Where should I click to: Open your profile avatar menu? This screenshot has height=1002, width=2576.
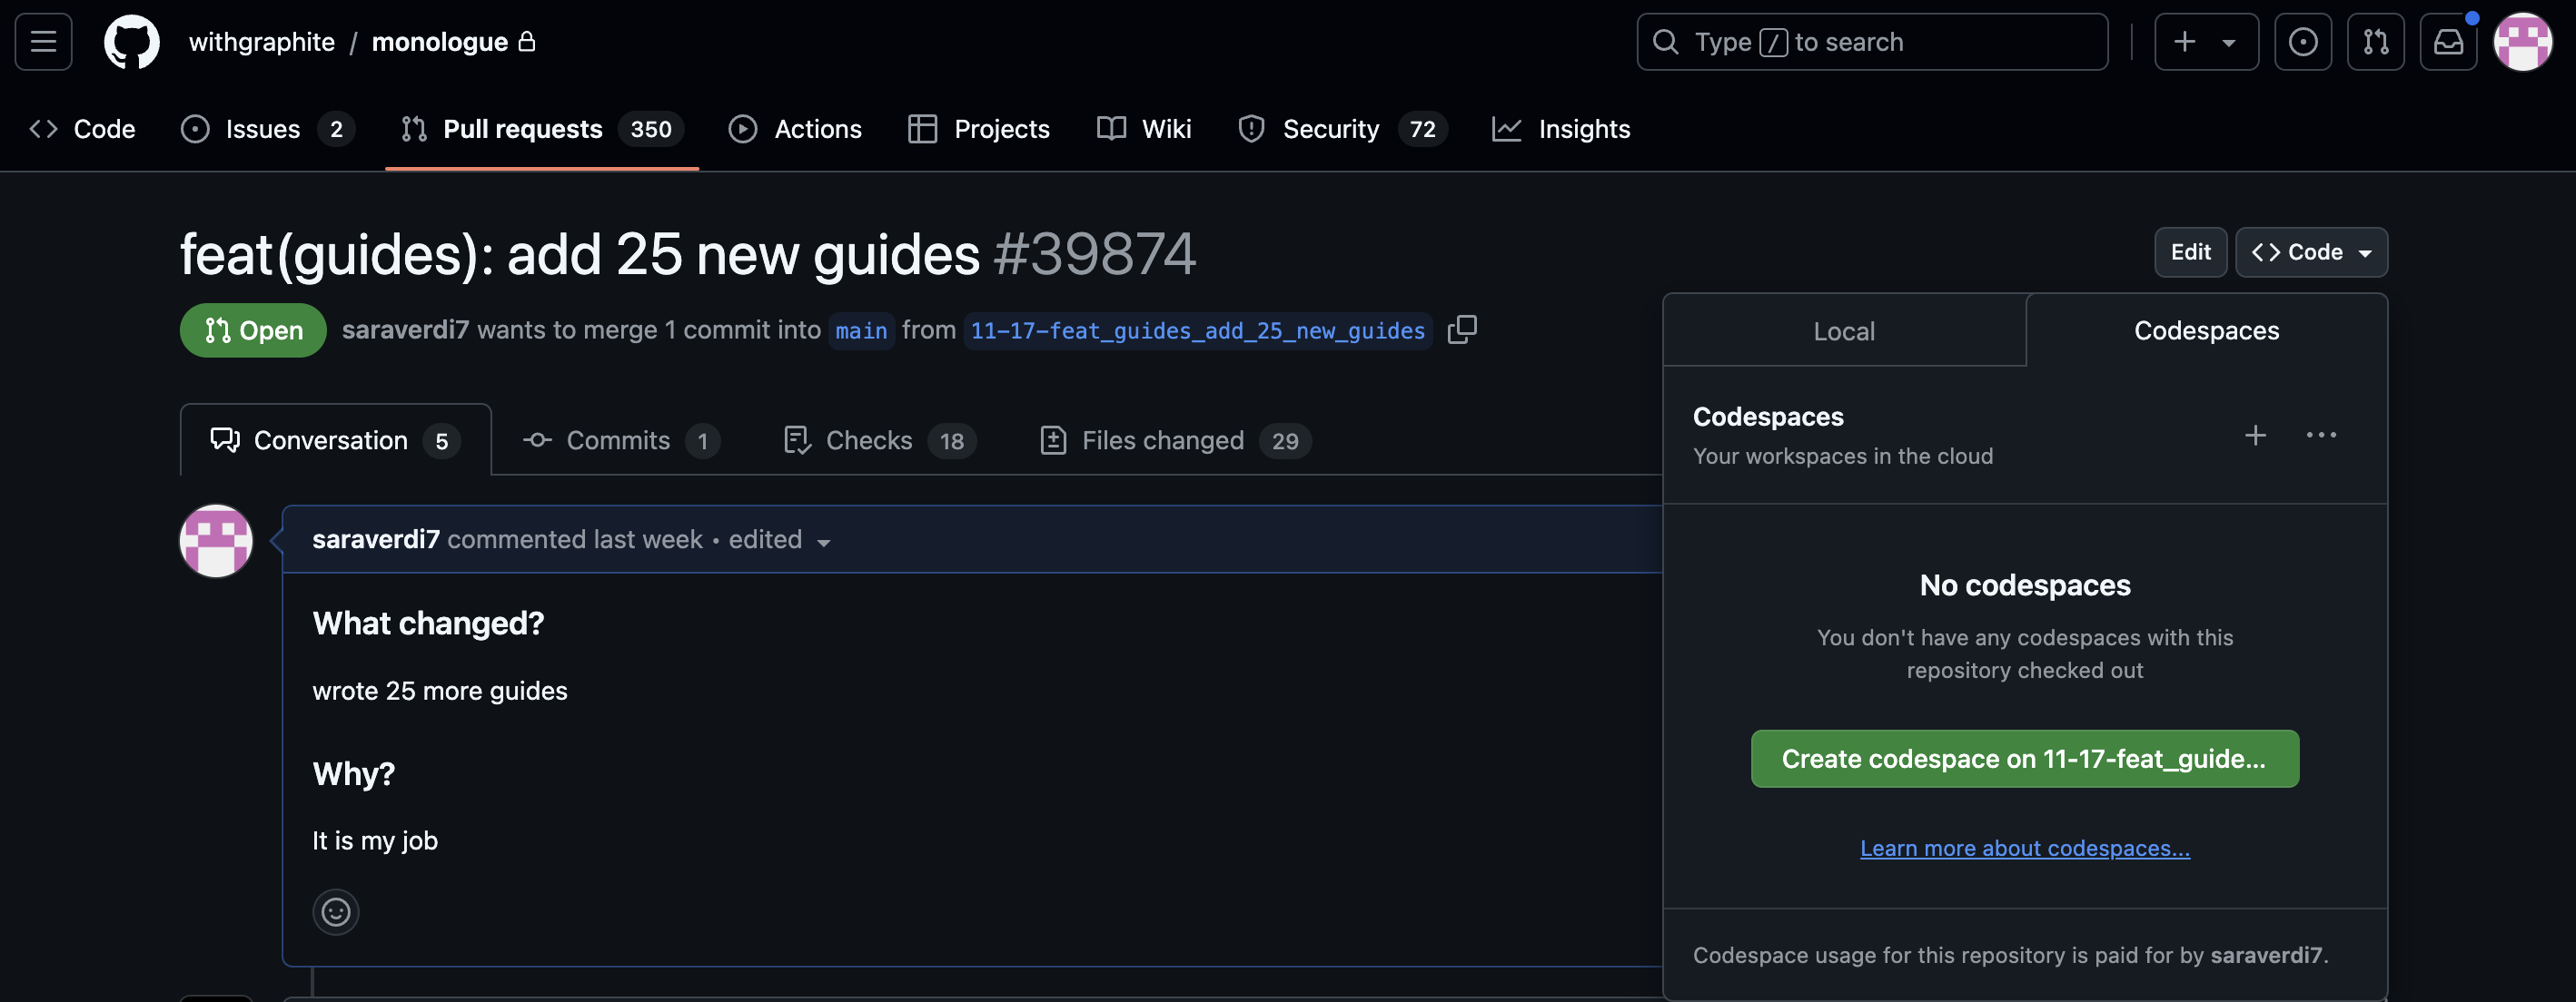[2524, 41]
